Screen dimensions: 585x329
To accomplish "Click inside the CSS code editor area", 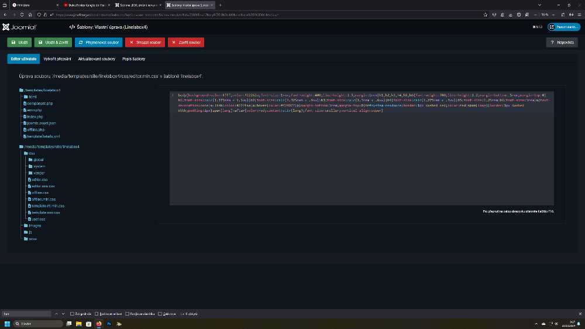I will pyautogui.click(x=361, y=158).
